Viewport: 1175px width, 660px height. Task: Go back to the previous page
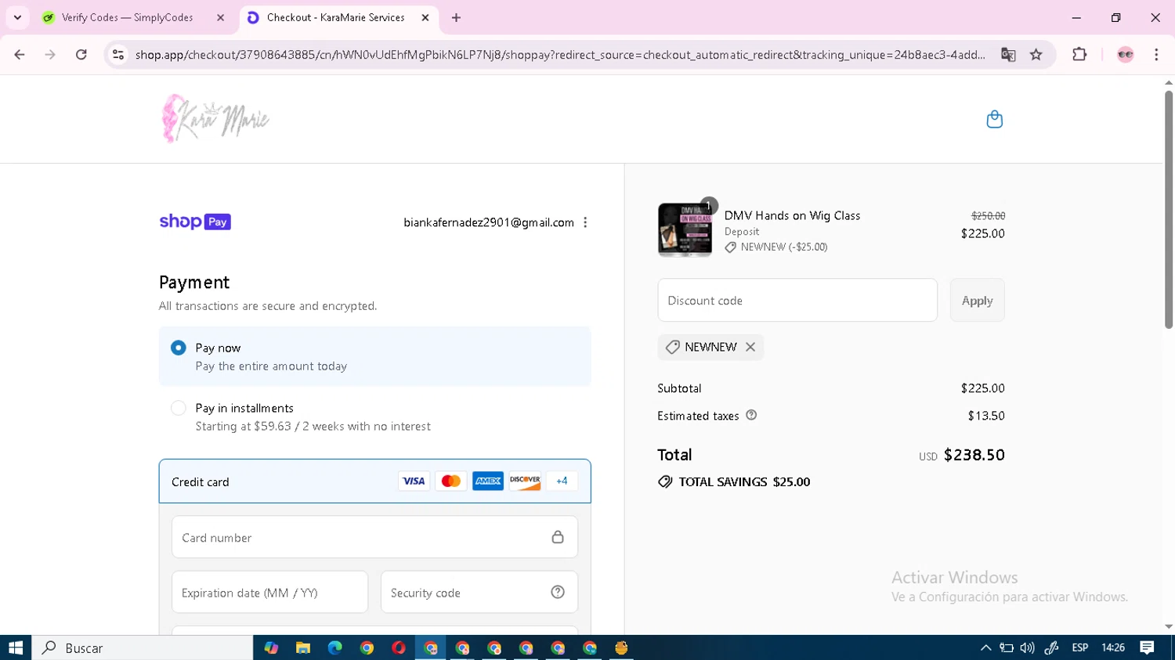tap(20, 54)
